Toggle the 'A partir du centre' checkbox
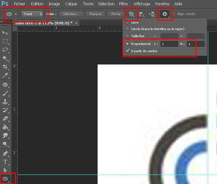 [x=128, y=51]
